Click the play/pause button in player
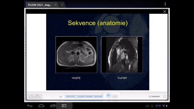The image size is (194, 109). pyautogui.click(x=109, y=96)
